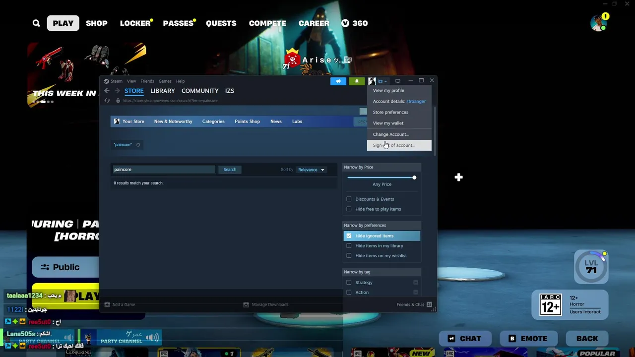Open Fortnite player avatar in top corner
Screen dimensions: 635x357
click(x=599, y=23)
